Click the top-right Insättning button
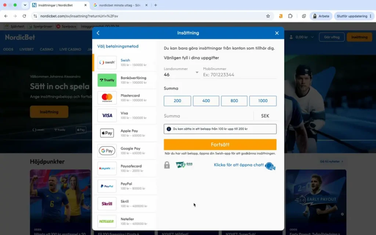 pos(359,37)
